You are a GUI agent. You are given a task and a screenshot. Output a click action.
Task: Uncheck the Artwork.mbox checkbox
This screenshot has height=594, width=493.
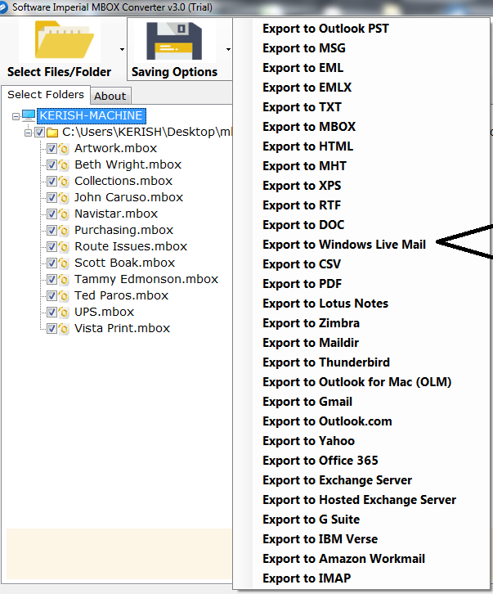click(52, 149)
